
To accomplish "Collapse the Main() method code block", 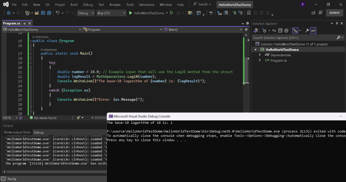I will 31,53.
